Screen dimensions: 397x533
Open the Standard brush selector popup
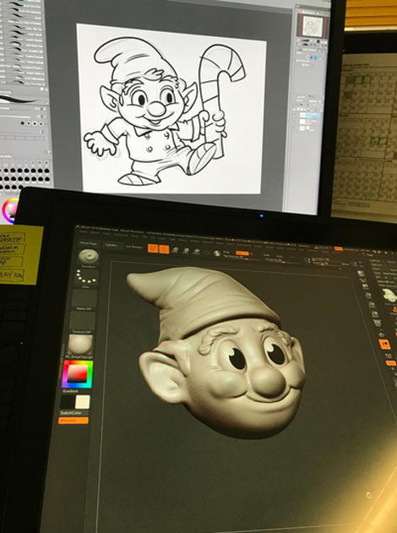coord(89,258)
